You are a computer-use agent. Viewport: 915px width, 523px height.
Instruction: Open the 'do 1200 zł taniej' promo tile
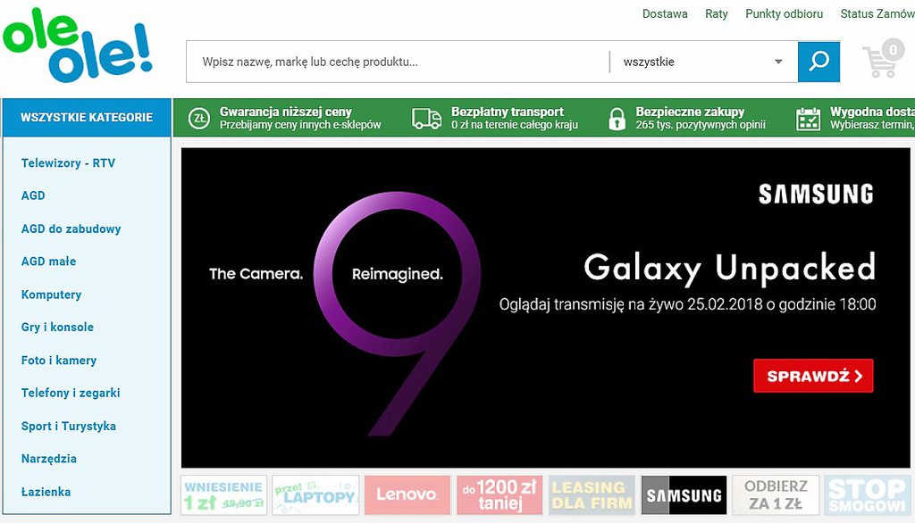tap(499, 494)
